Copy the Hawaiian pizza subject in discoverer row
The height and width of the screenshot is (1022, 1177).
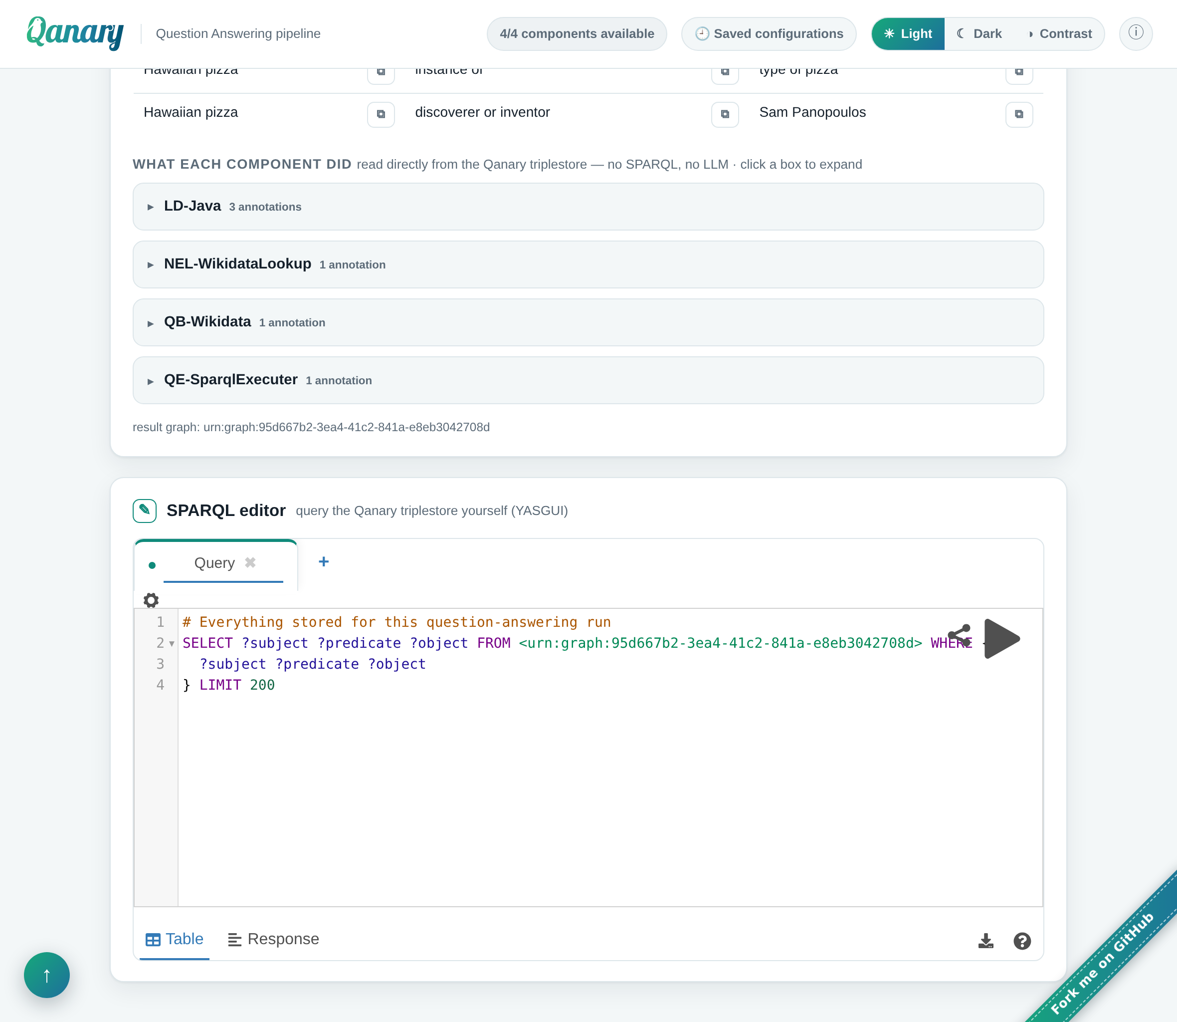(x=381, y=114)
